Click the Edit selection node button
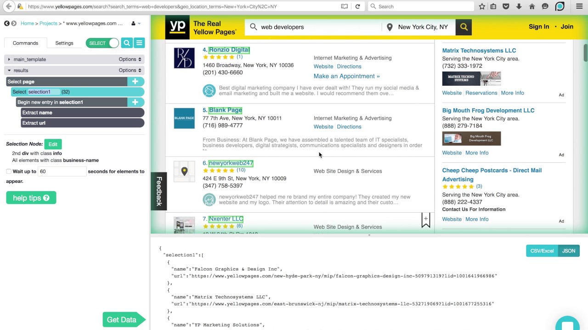The height and width of the screenshot is (330, 588). click(x=53, y=144)
